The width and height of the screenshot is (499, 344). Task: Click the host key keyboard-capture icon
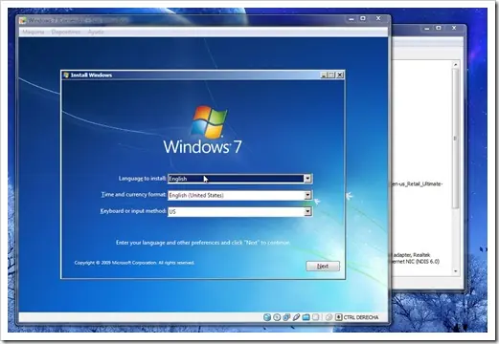[339, 317]
